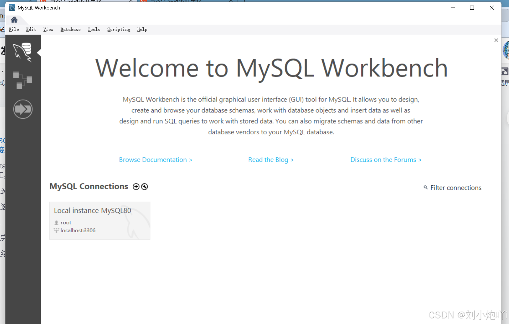Screen dimensions: 509x324
Task: Open the Models sidebar icon
Action: [x=23, y=80]
